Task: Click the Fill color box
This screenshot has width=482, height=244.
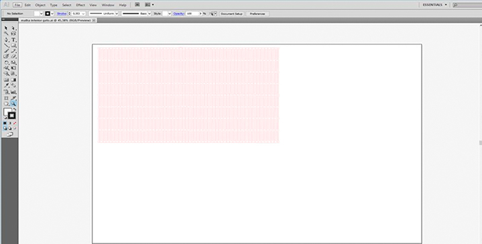Action: pyautogui.click(x=7, y=112)
